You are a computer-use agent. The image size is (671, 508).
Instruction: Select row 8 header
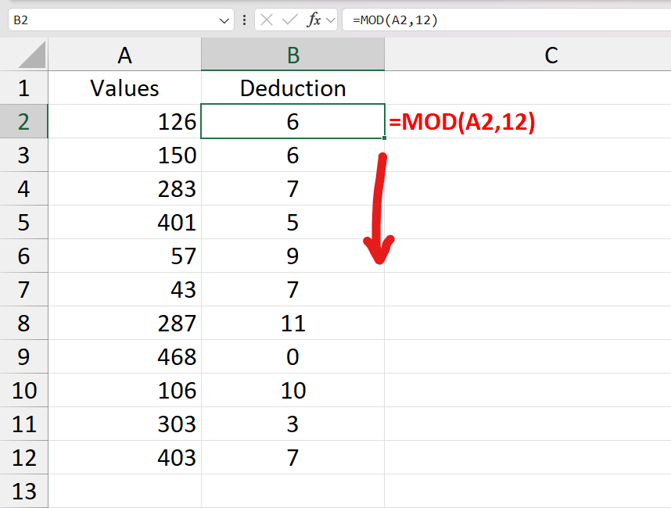click(x=23, y=323)
